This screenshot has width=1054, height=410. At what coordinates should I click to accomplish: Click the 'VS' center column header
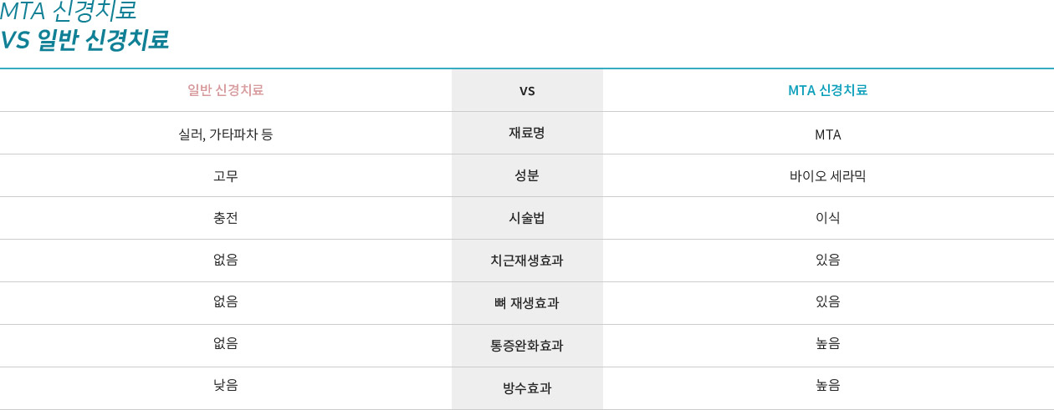point(527,91)
